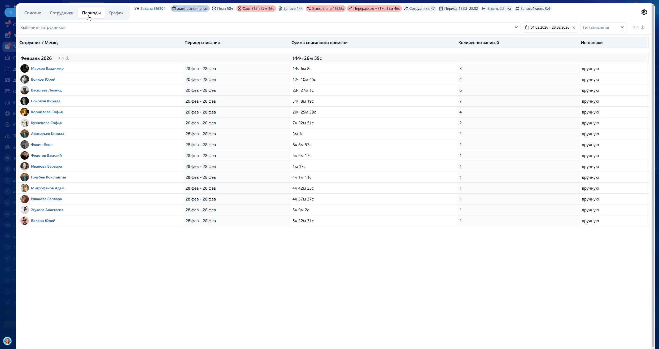The height and width of the screenshot is (349, 659).
Task: Switch to the Списано tab
Action: (33, 13)
